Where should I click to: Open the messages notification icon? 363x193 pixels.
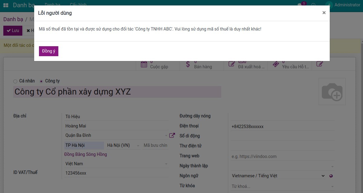pos(300,5)
